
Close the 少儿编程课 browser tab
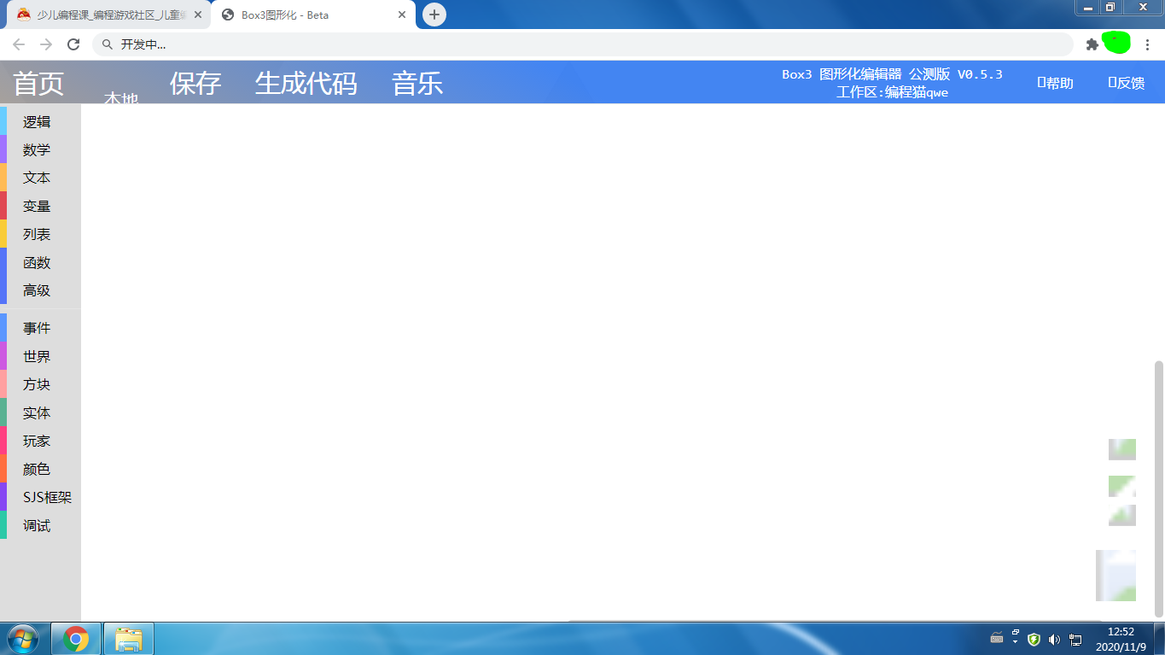(x=198, y=15)
